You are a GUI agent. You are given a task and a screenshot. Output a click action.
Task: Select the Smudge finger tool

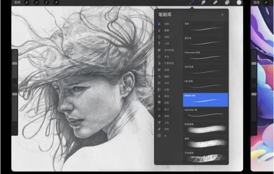(x=203, y=2)
